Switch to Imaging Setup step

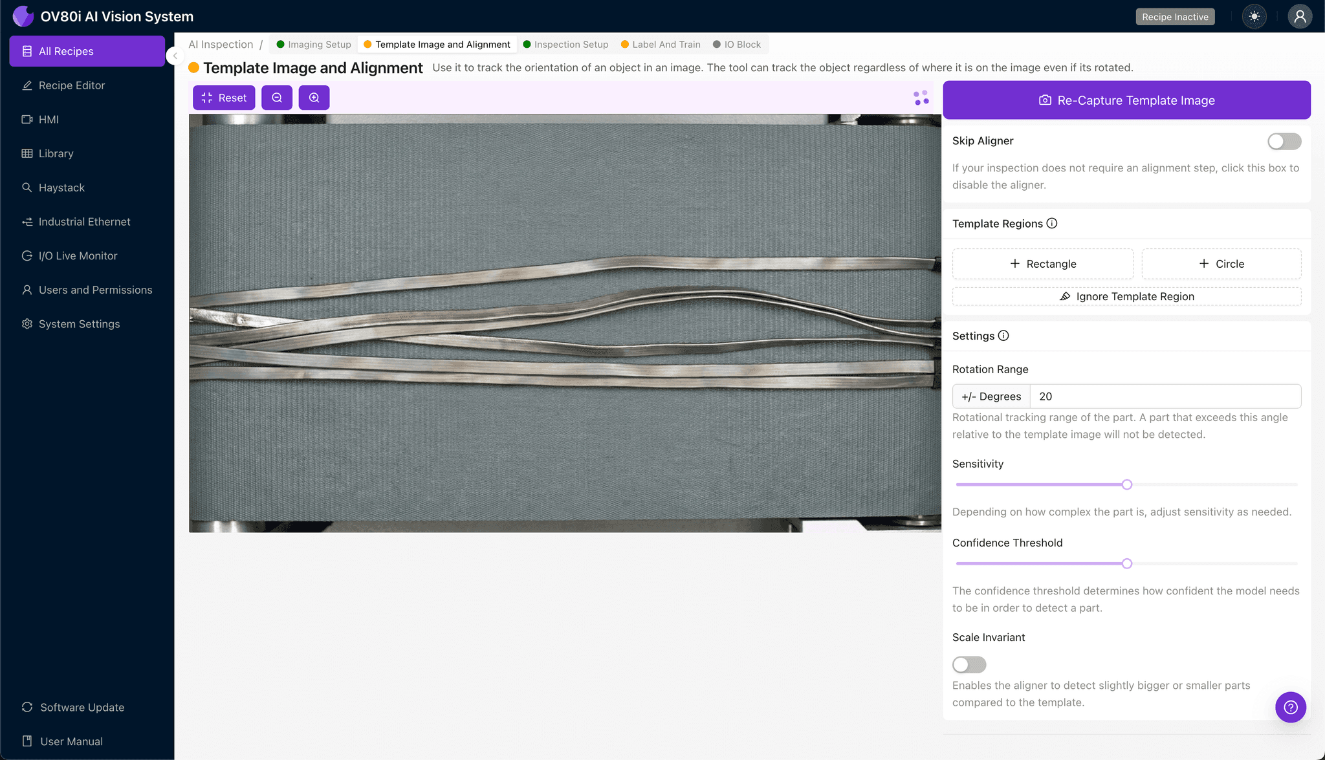[x=314, y=45]
